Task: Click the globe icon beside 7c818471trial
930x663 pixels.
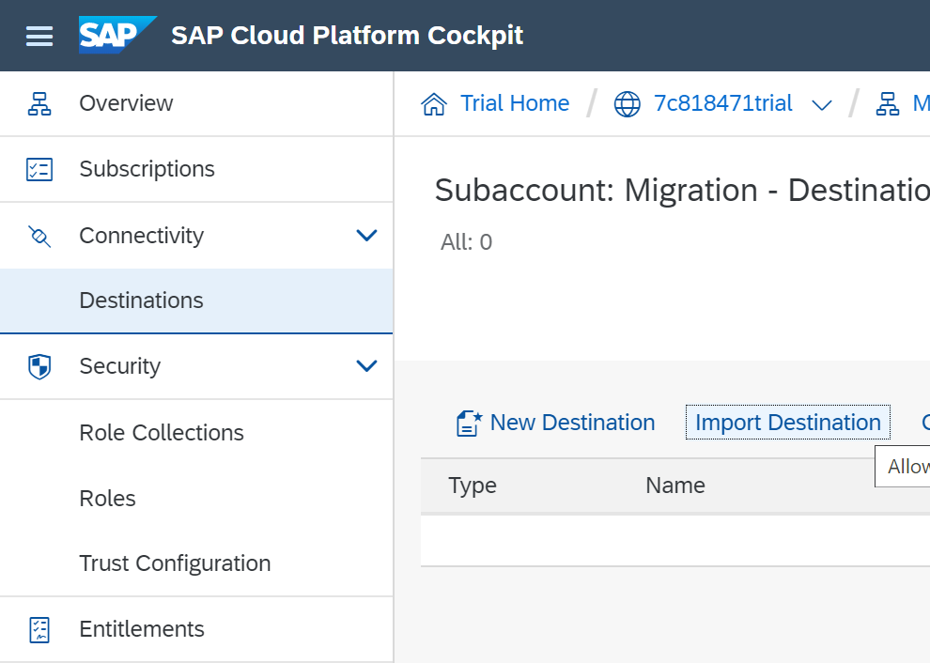Action: click(627, 104)
